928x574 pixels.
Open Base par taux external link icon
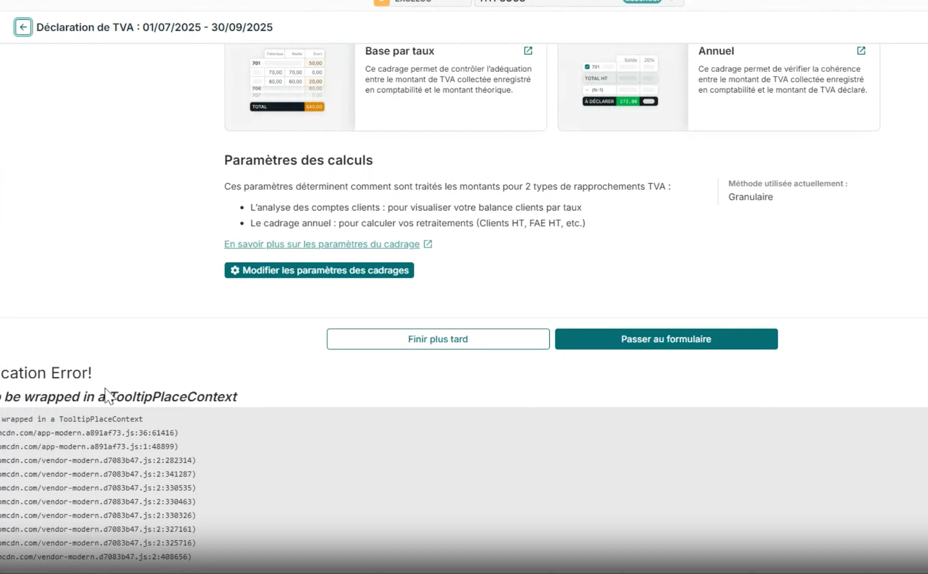(x=528, y=51)
